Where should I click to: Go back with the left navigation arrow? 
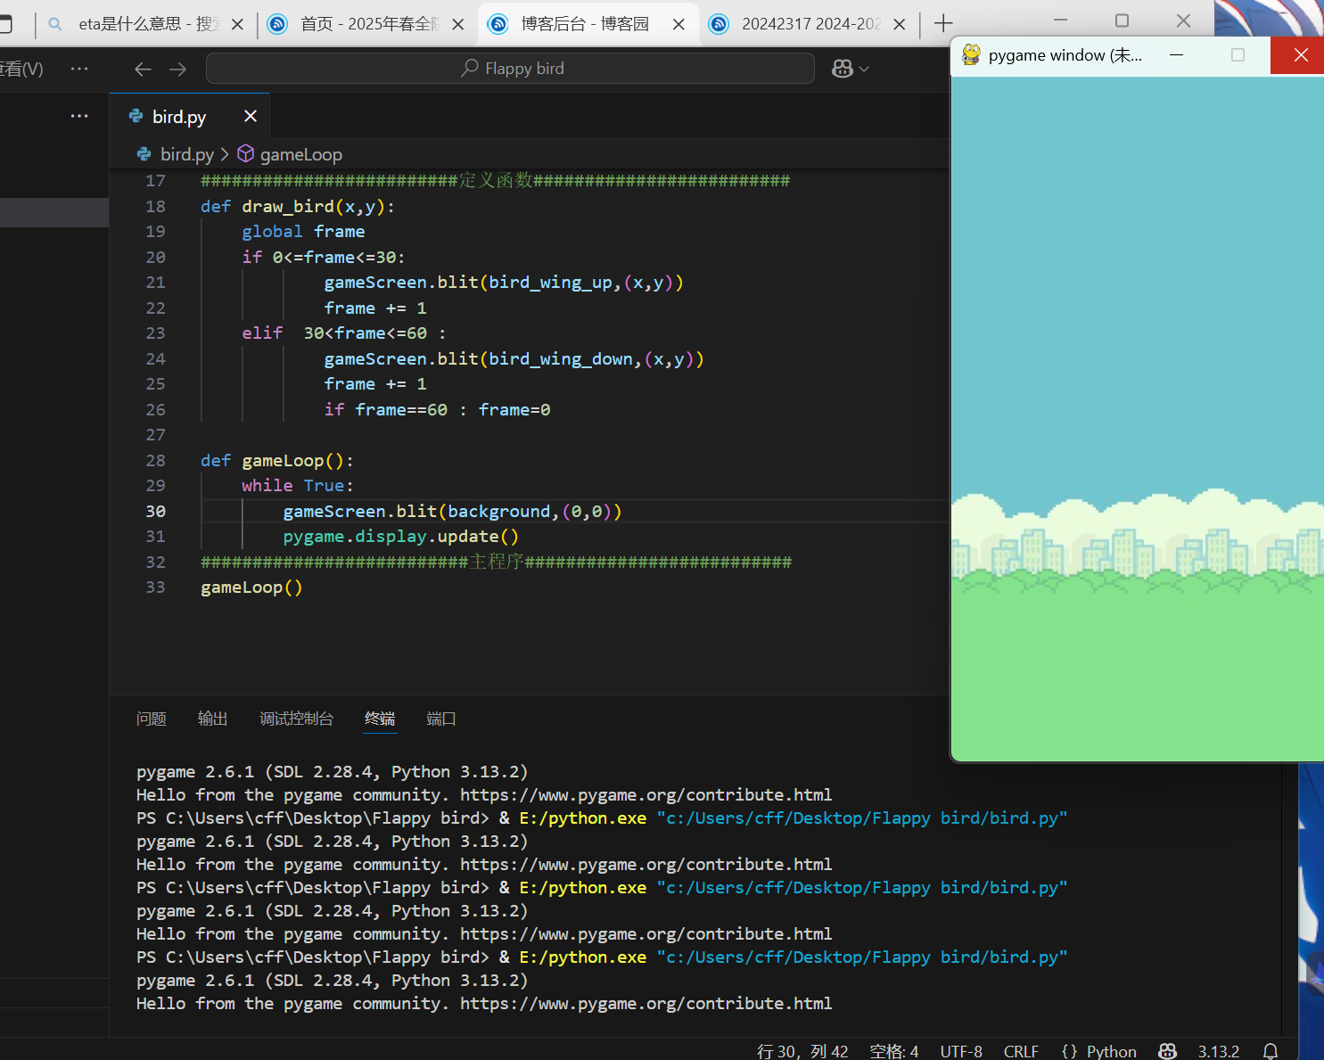(143, 69)
